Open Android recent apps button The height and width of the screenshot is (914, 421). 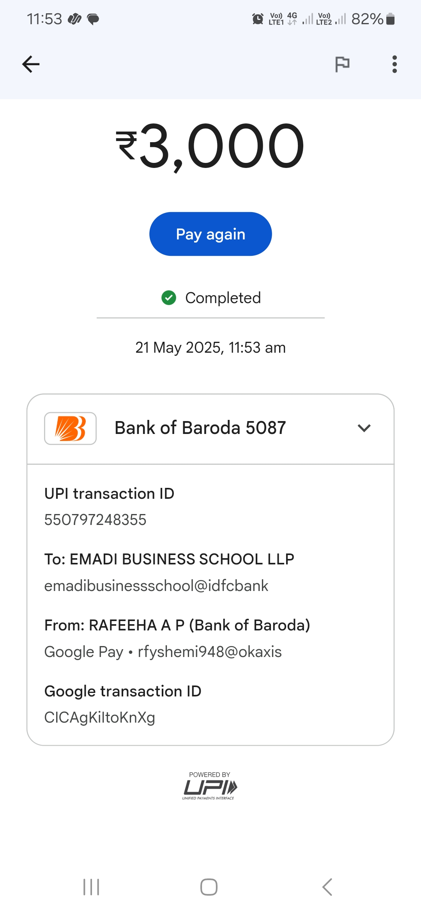(91, 887)
